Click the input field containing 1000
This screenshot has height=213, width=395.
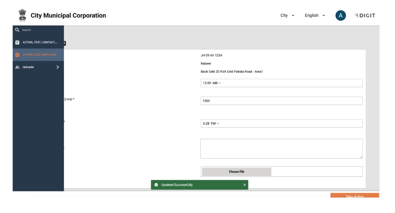click(x=281, y=101)
